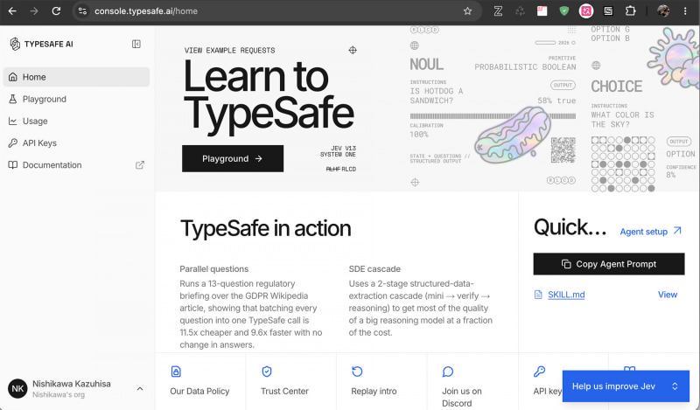
Task: Click the Replay intro card
Action: pyautogui.click(x=381, y=382)
